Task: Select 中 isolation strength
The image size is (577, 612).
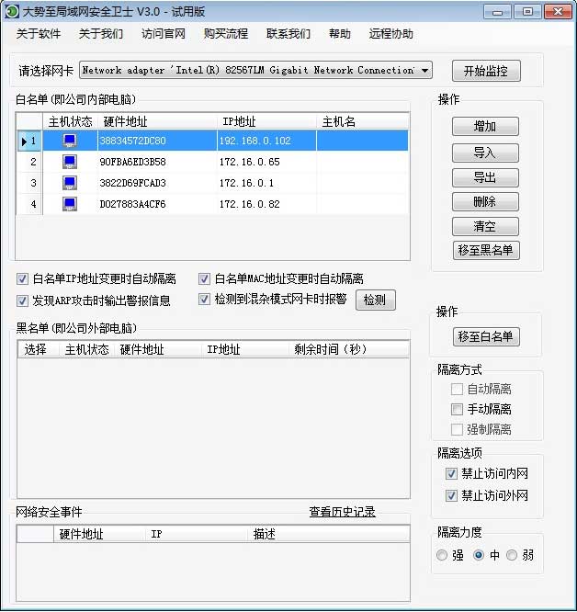Action: [479, 555]
